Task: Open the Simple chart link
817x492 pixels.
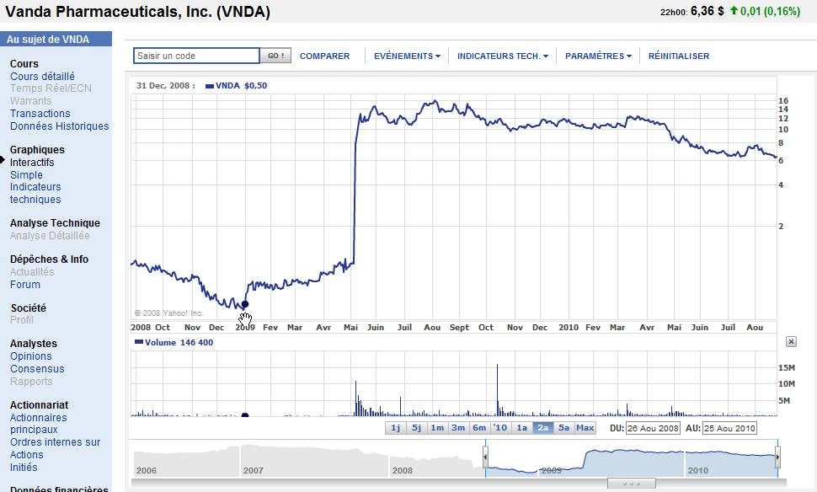Action: point(26,175)
